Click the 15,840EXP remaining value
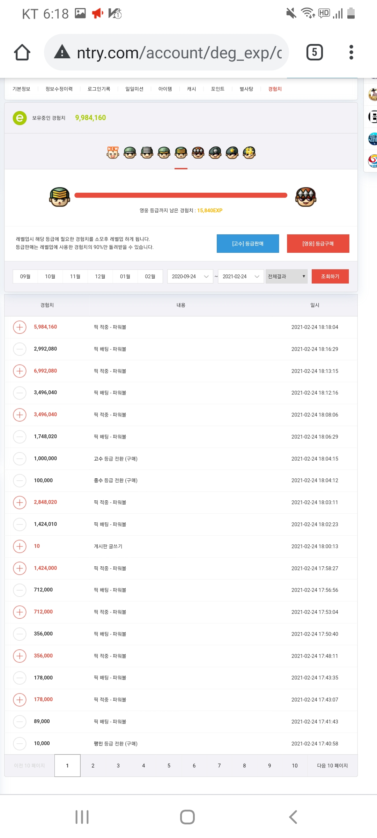 210,211
